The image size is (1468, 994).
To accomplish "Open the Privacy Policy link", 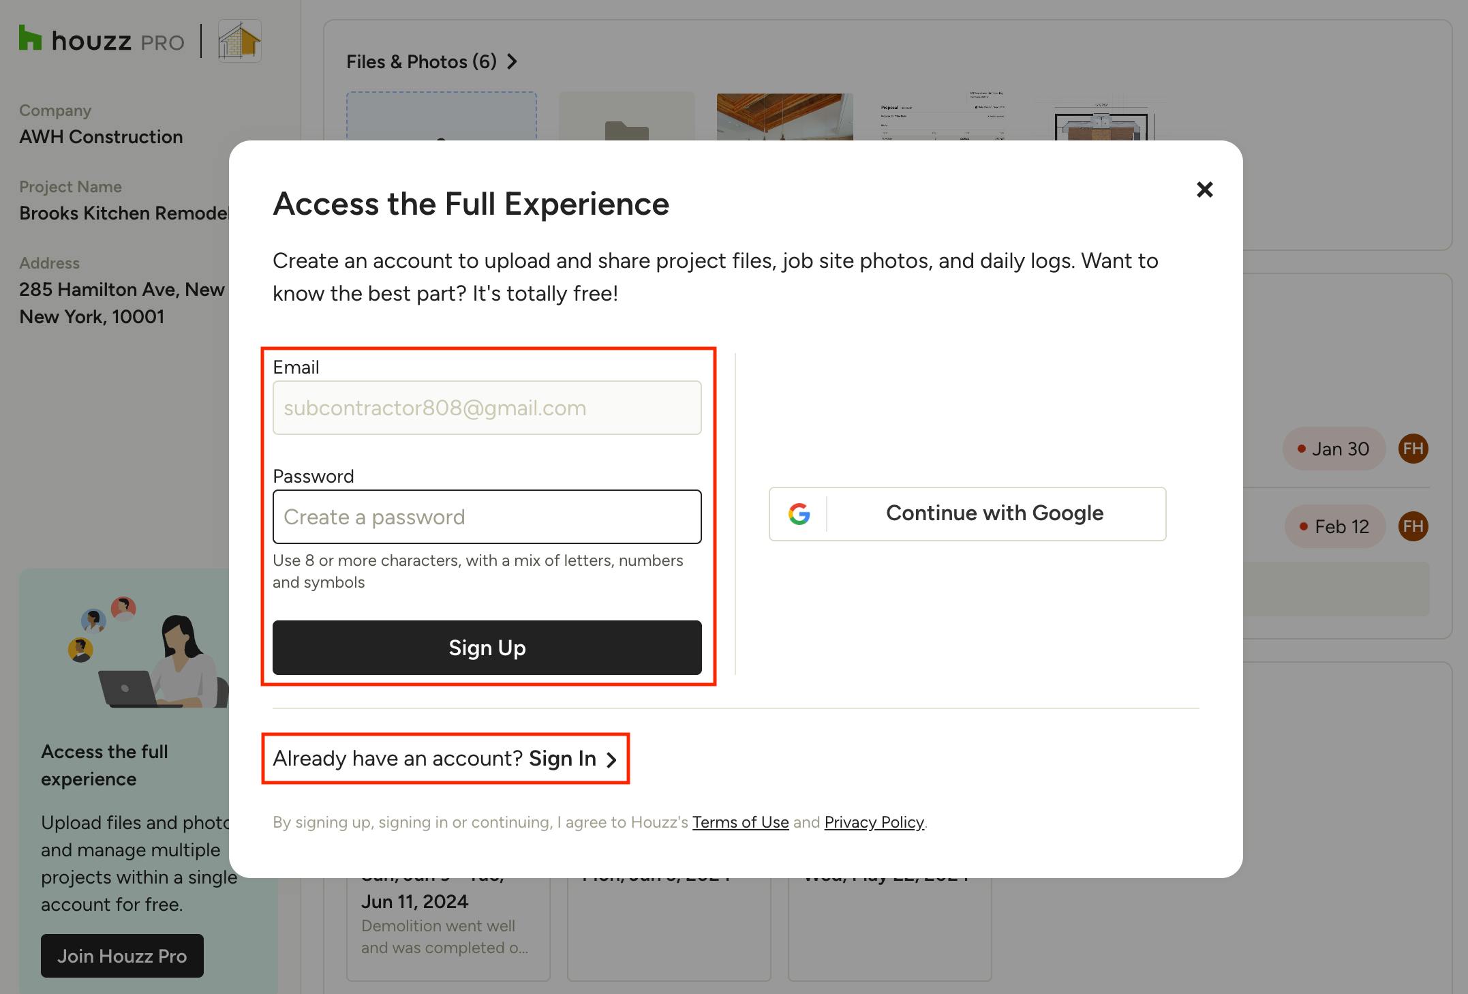I will point(874,822).
